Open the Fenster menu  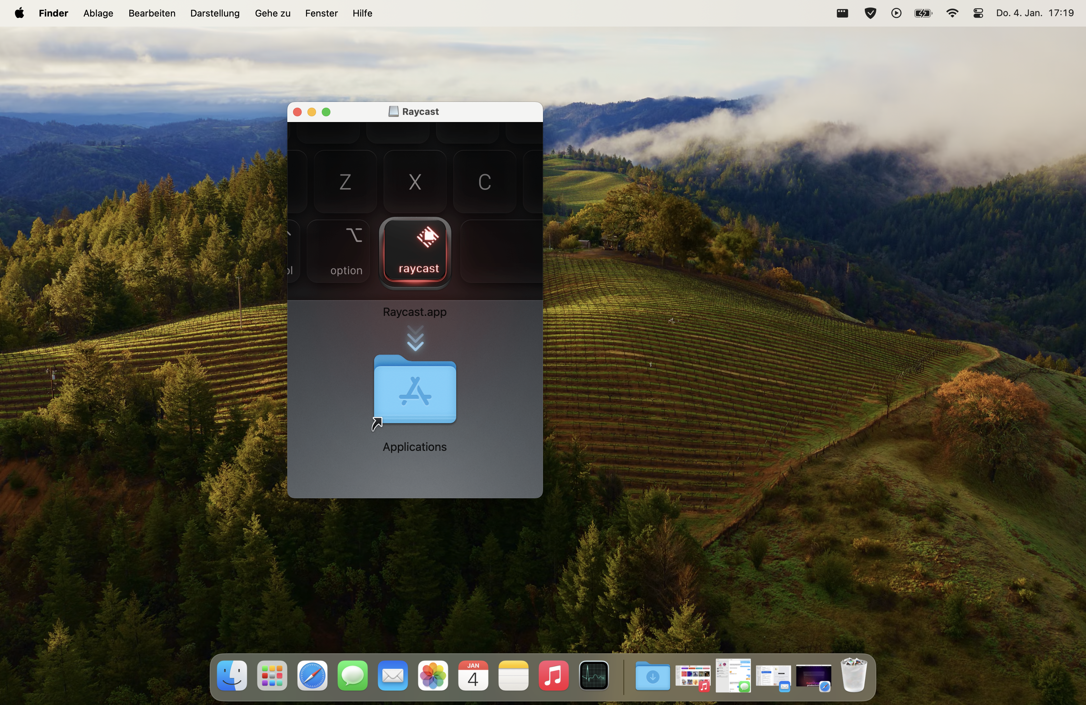tap(321, 13)
